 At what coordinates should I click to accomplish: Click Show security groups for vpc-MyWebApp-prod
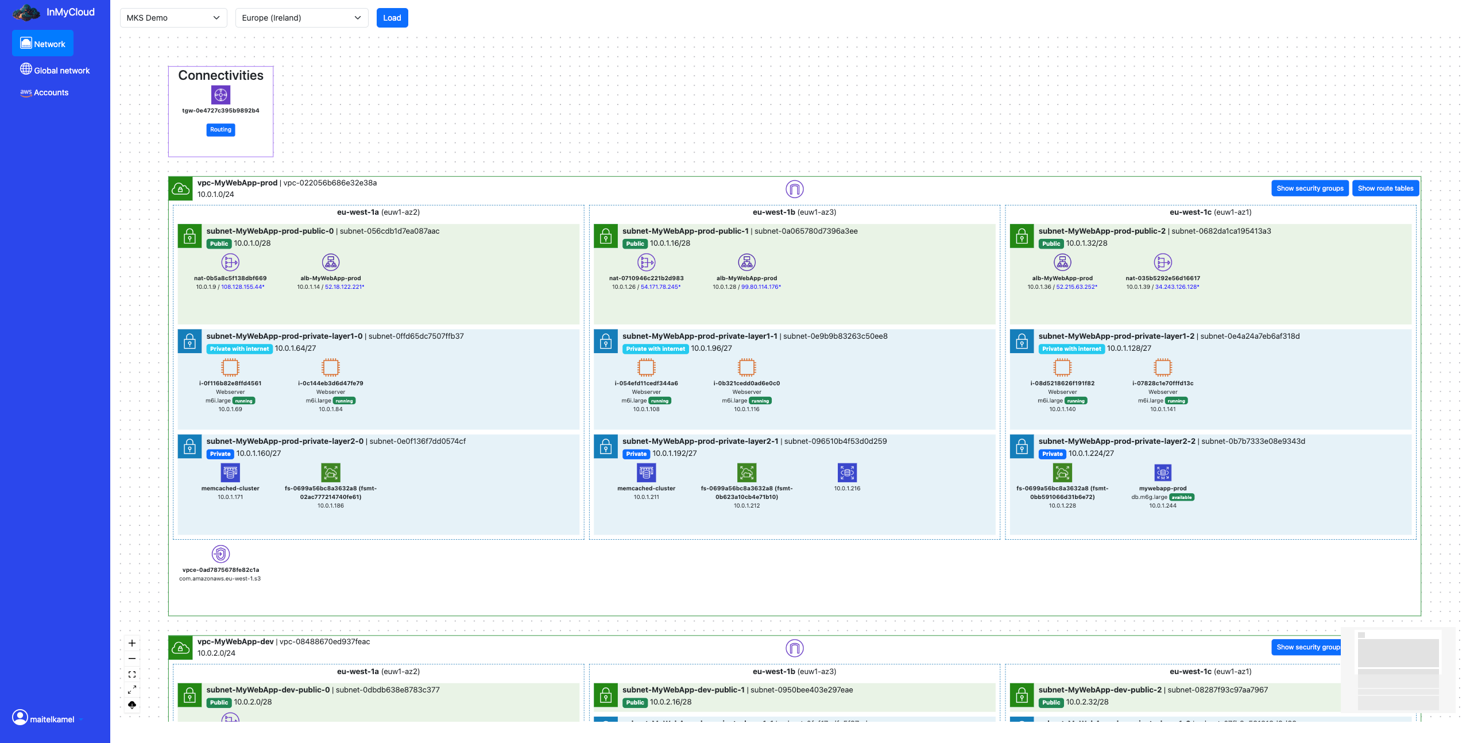[1310, 188]
